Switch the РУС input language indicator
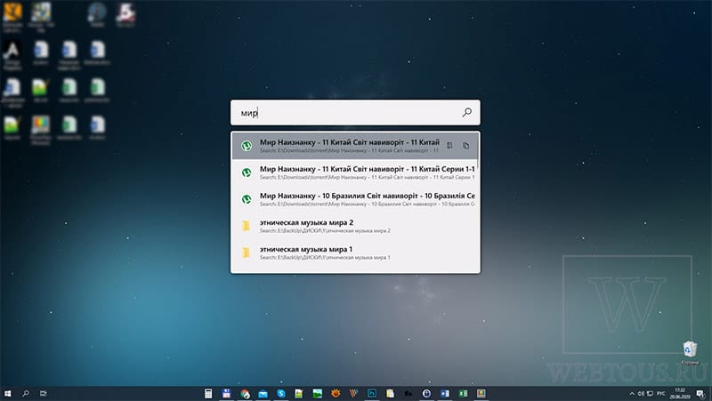 [661, 393]
